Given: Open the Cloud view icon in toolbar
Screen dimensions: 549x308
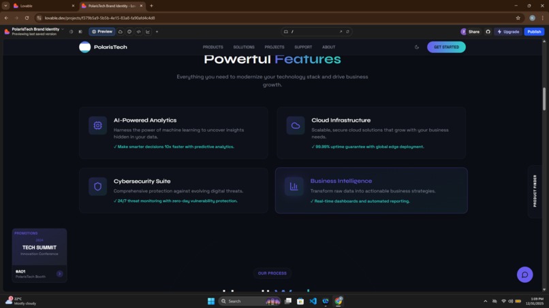Looking at the screenshot, I should (x=121, y=31).
